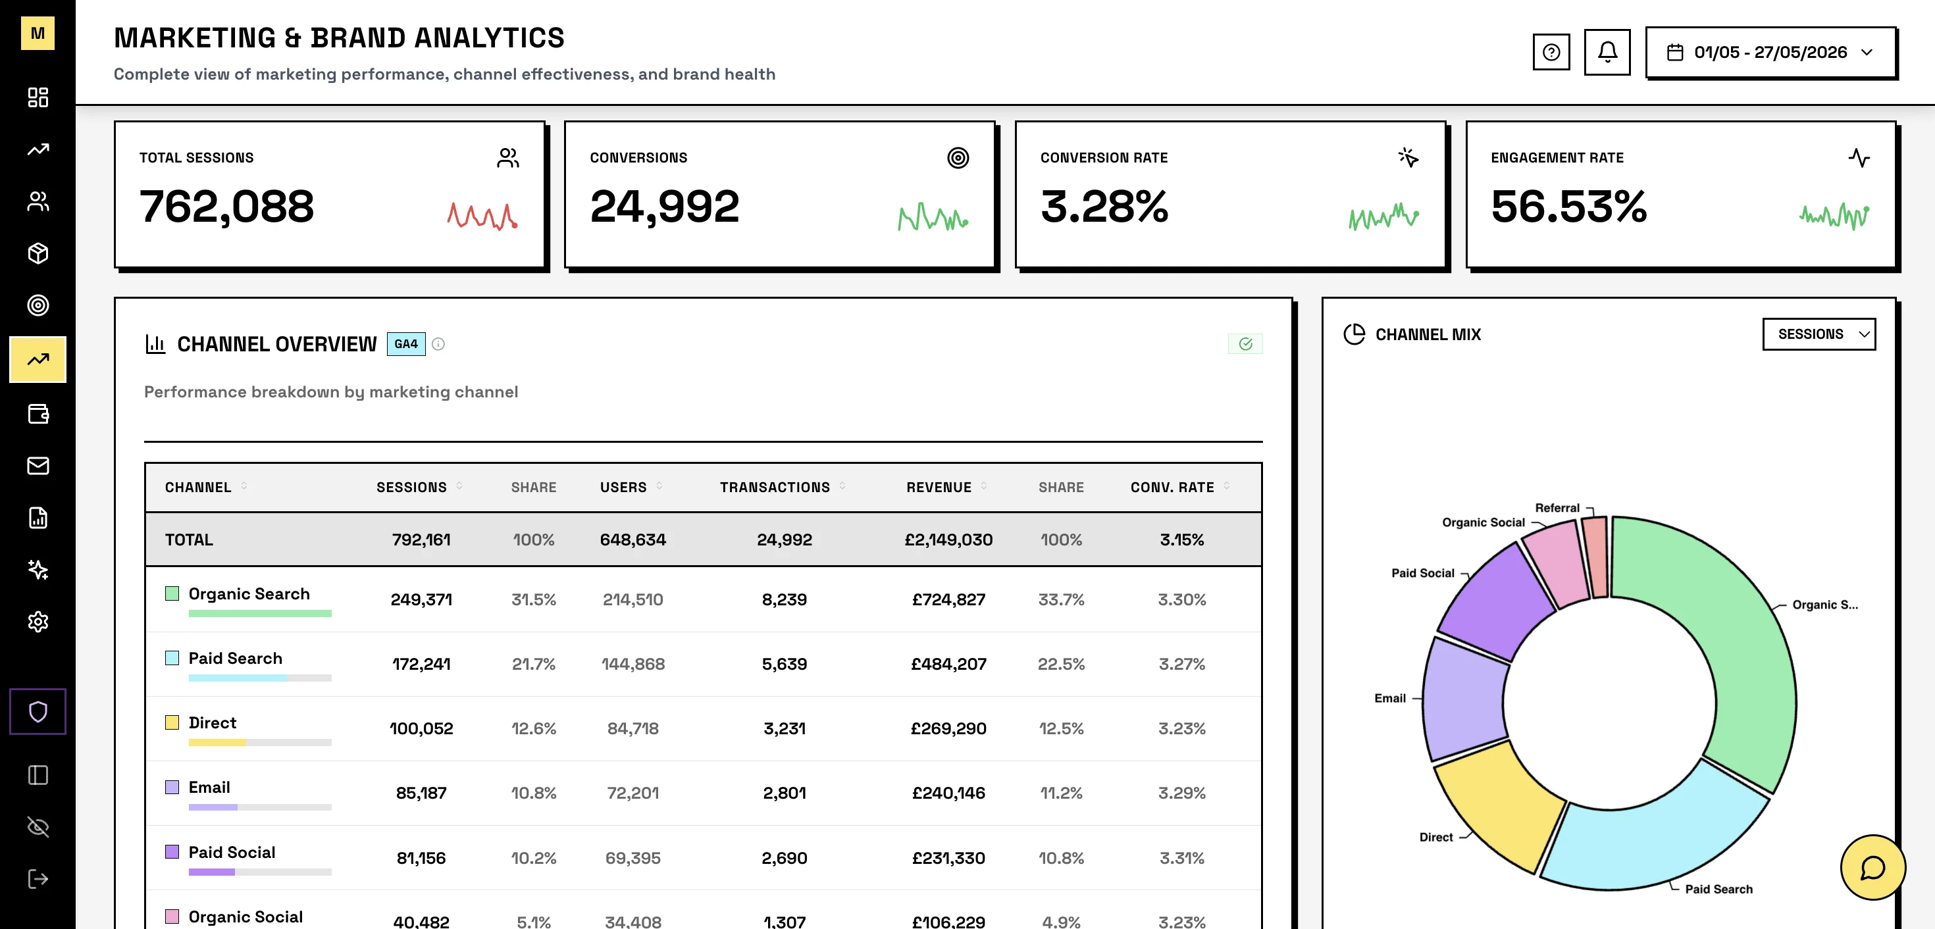This screenshot has width=1935, height=929.
Task: Open the upper trending-up icon in sidebar
Action: pyautogui.click(x=38, y=149)
